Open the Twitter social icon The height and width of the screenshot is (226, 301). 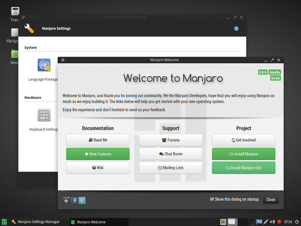click(x=82, y=200)
